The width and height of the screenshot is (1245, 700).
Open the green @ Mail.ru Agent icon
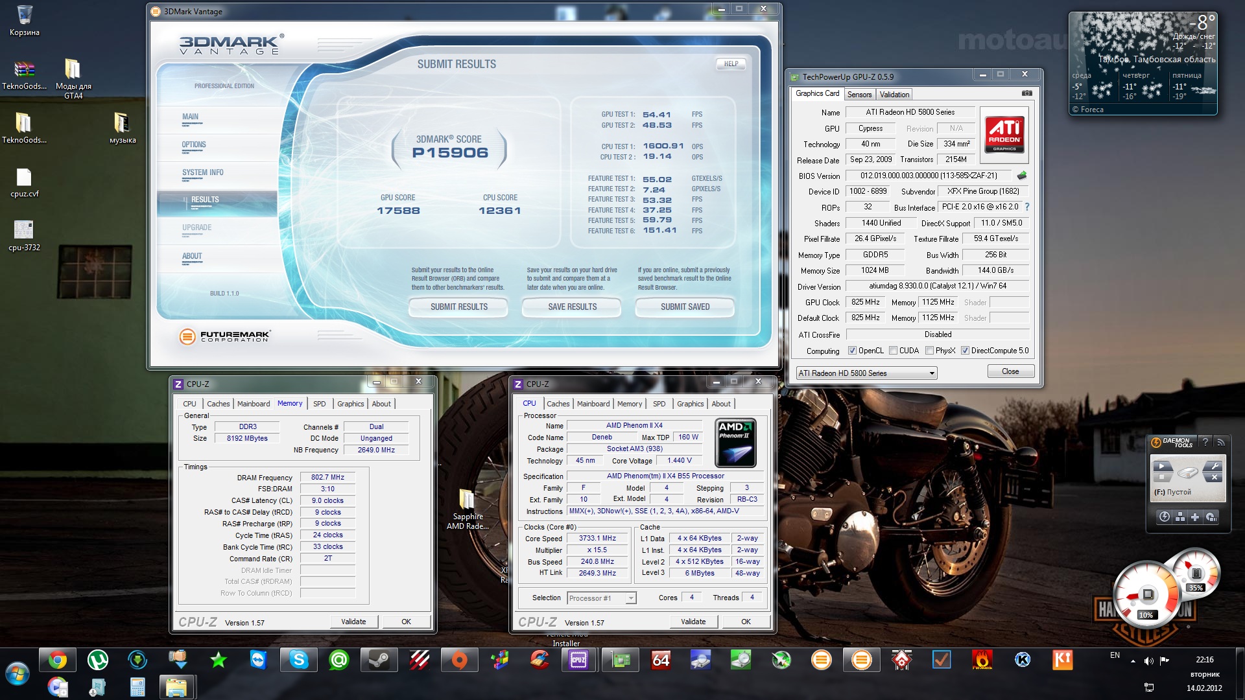click(x=339, y=660)
